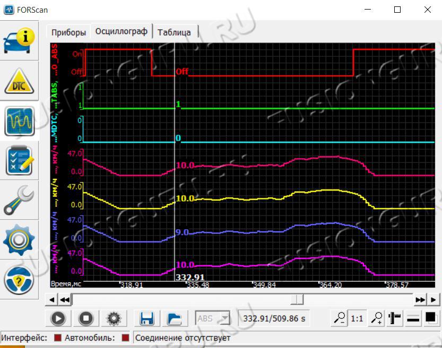
Task: Toggle the black background color square
Action: pos(431,318)
